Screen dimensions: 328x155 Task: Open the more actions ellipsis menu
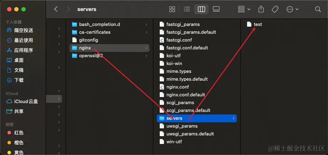[292, 9]
